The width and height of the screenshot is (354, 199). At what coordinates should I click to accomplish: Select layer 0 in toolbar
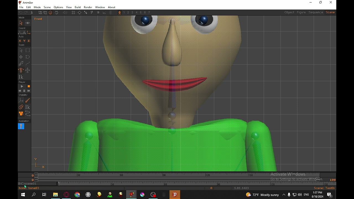click(119, 12)
